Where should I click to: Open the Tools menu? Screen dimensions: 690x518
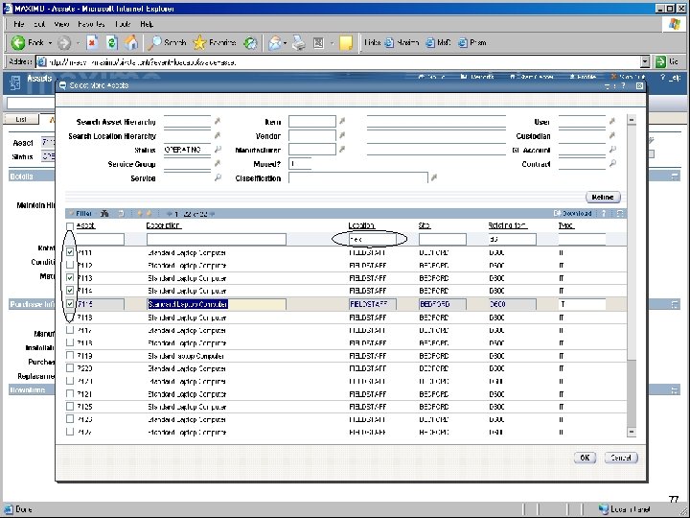click(x=123, y=24)
